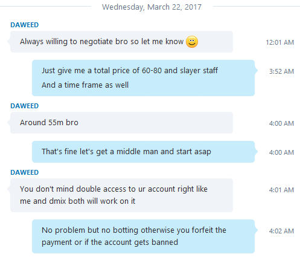Screen dimensions: 300x260
Task: Click the 'And a time frame as well' line
Action: 85,85
